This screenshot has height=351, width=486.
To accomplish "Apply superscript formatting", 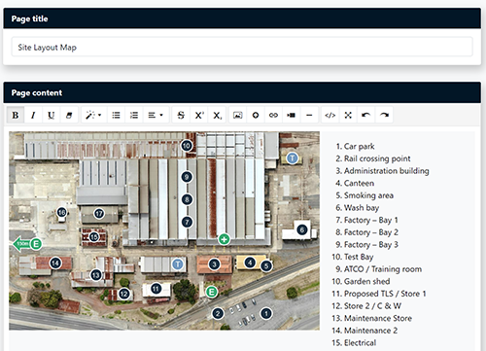I will [x=199, y=115].
